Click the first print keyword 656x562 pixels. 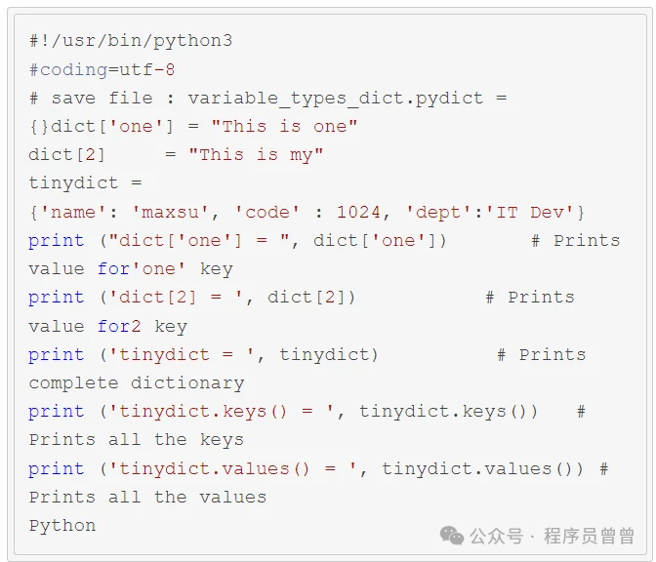[x=57, y=241]
